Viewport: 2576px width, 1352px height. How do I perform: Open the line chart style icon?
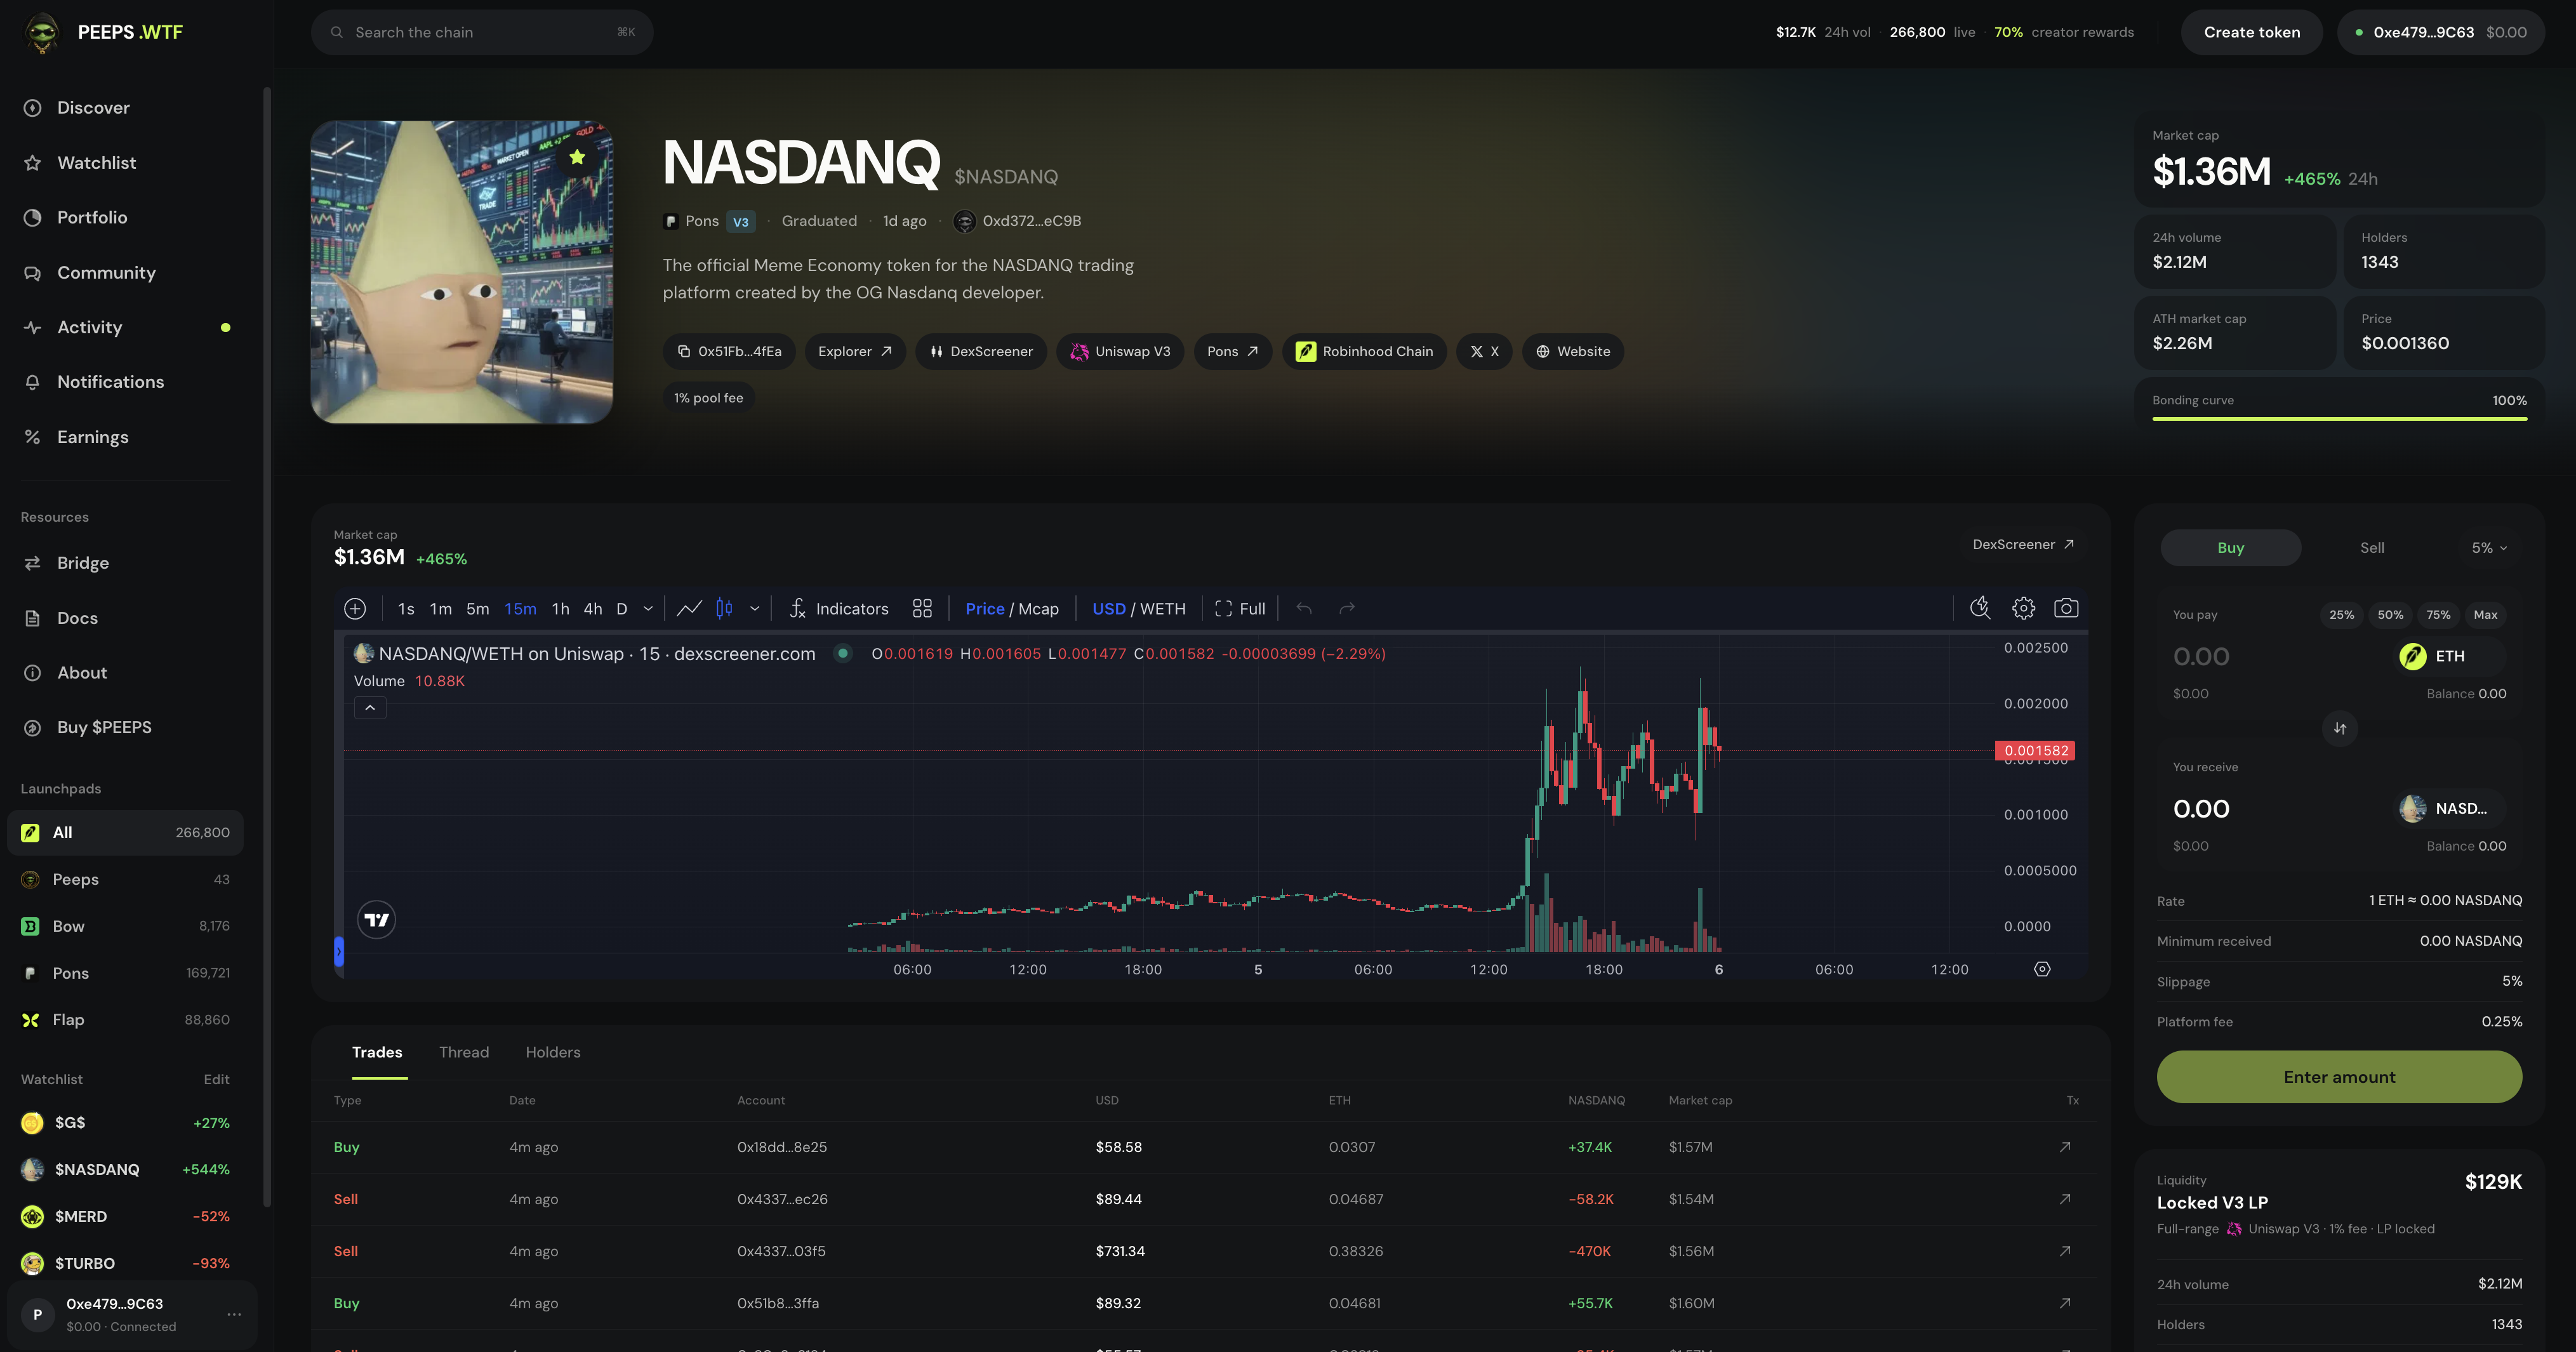(x=689, y=608)
